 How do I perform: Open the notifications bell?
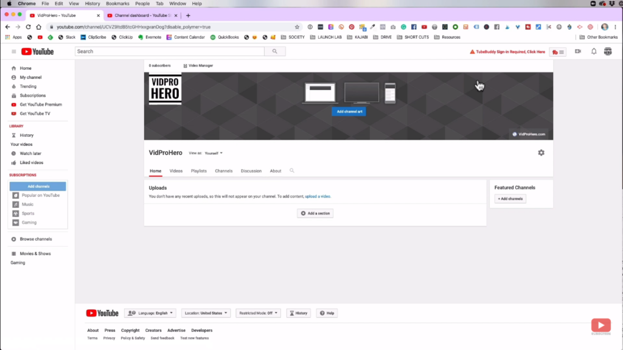pos(594,51)
